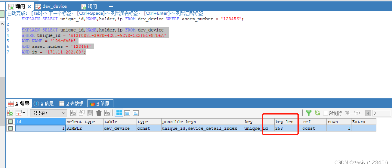Click the type column header
Screen dimensions: 392x168
click(149, 122)
